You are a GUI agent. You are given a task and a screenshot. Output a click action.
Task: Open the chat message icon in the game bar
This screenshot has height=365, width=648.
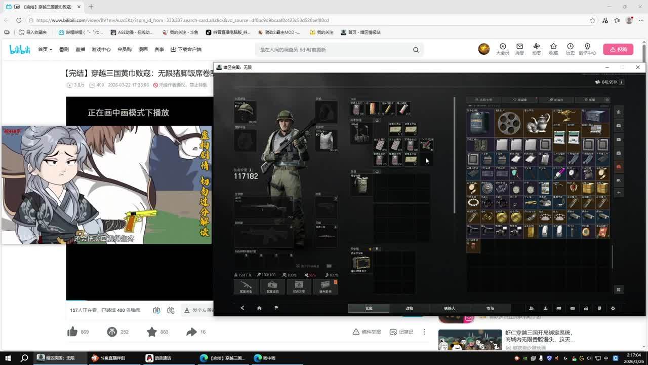(559, 308)
